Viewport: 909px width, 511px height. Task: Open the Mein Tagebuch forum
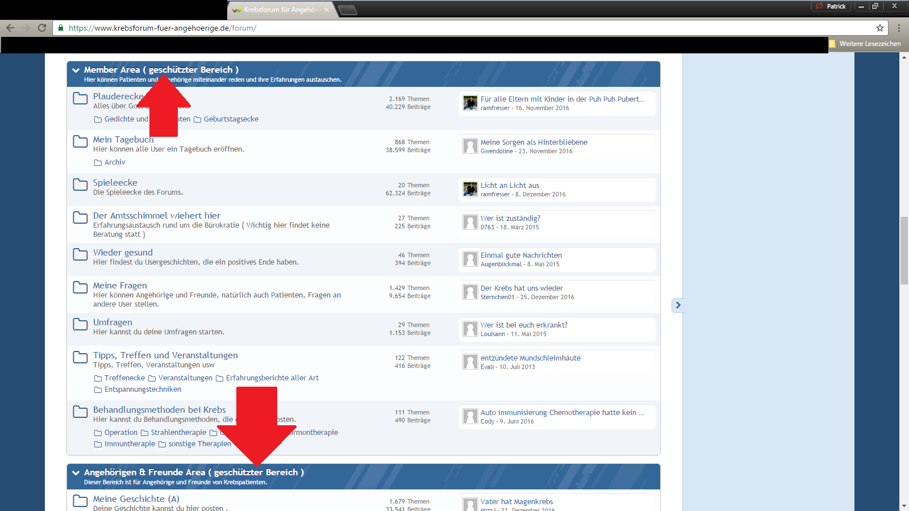point(123,140)
